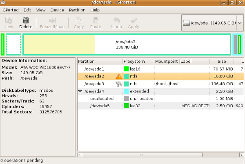
Task: Click the scrollbar right arrow
Action: (x=242, y=155)
